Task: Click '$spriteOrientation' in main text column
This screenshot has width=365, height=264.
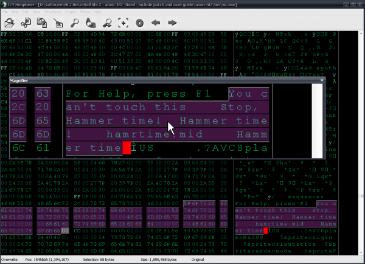Action: pos(280,244)
